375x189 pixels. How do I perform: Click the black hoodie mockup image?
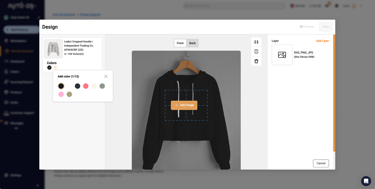186,110
